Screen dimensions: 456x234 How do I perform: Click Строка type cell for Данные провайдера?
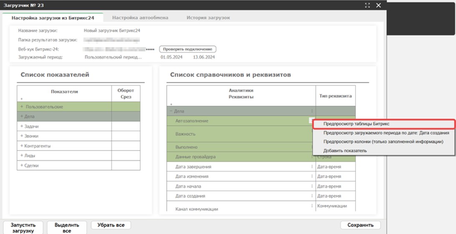pyautogui.click(x=335, y=157)
